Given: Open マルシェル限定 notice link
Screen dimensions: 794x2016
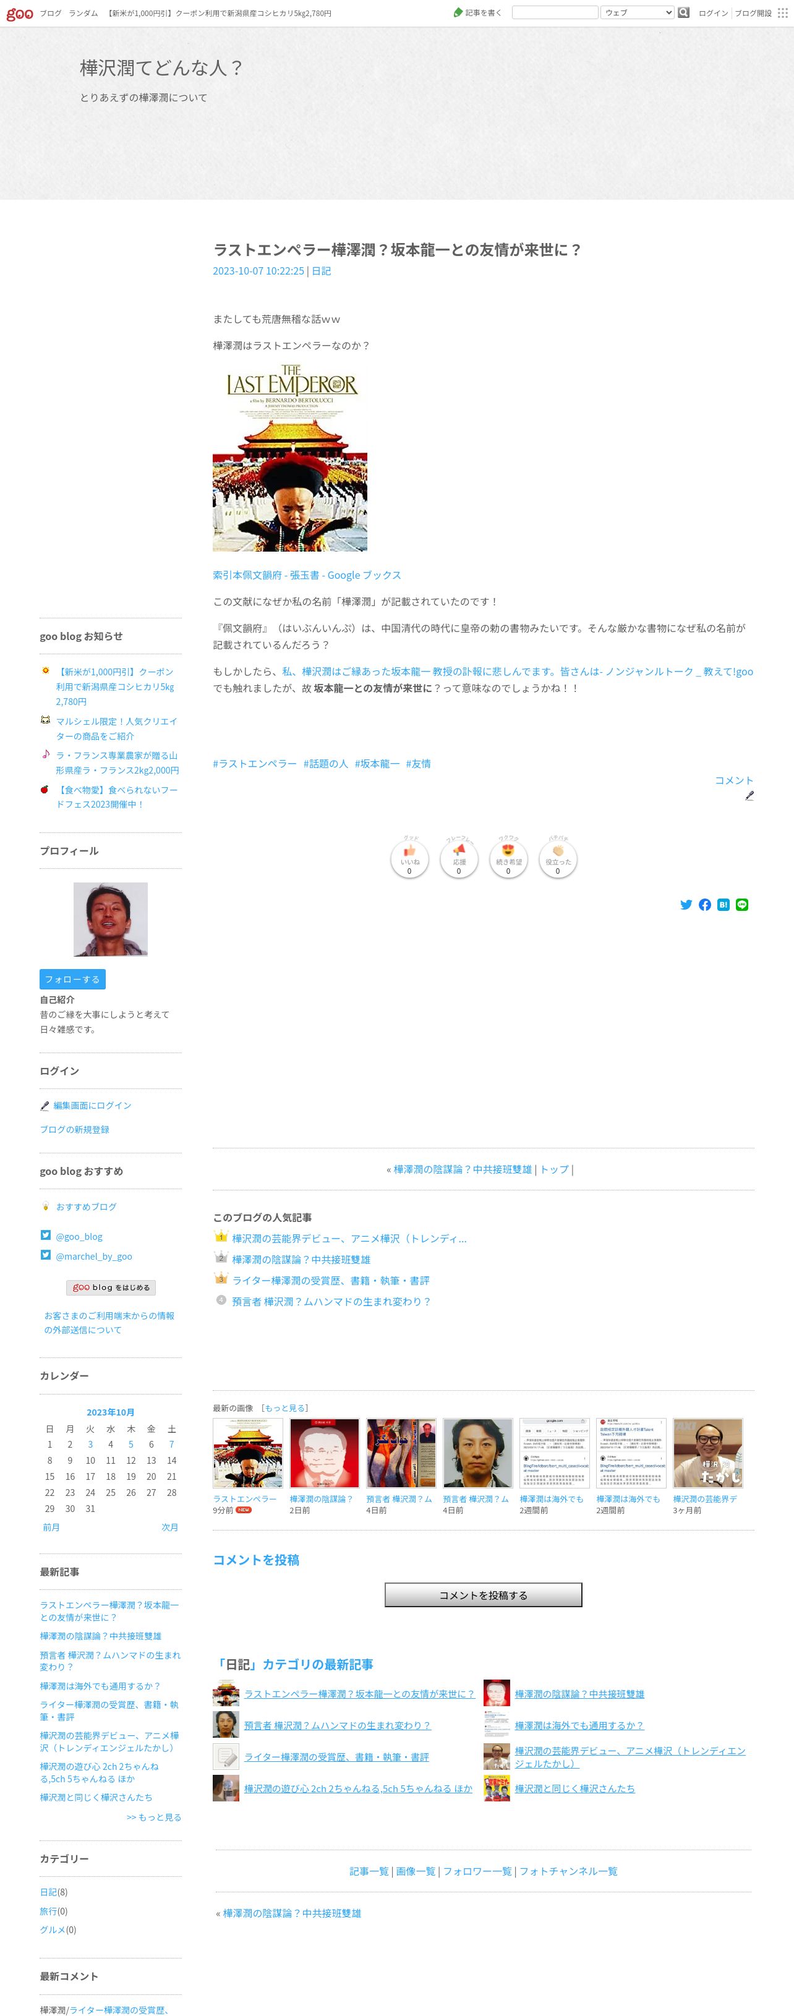Looking at the screenshot, I should 116,728.
